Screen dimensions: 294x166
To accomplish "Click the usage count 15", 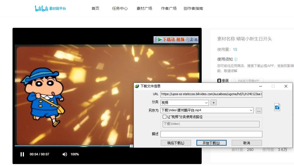I will (x=235, y=49).
